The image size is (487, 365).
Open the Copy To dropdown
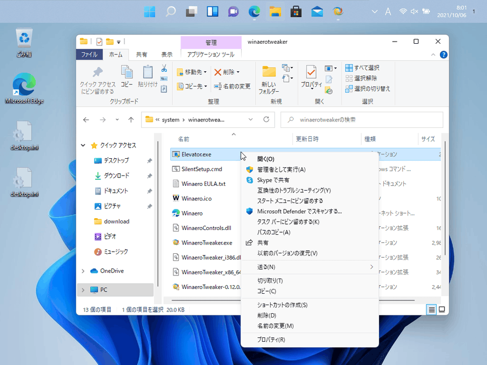(205, 86)
